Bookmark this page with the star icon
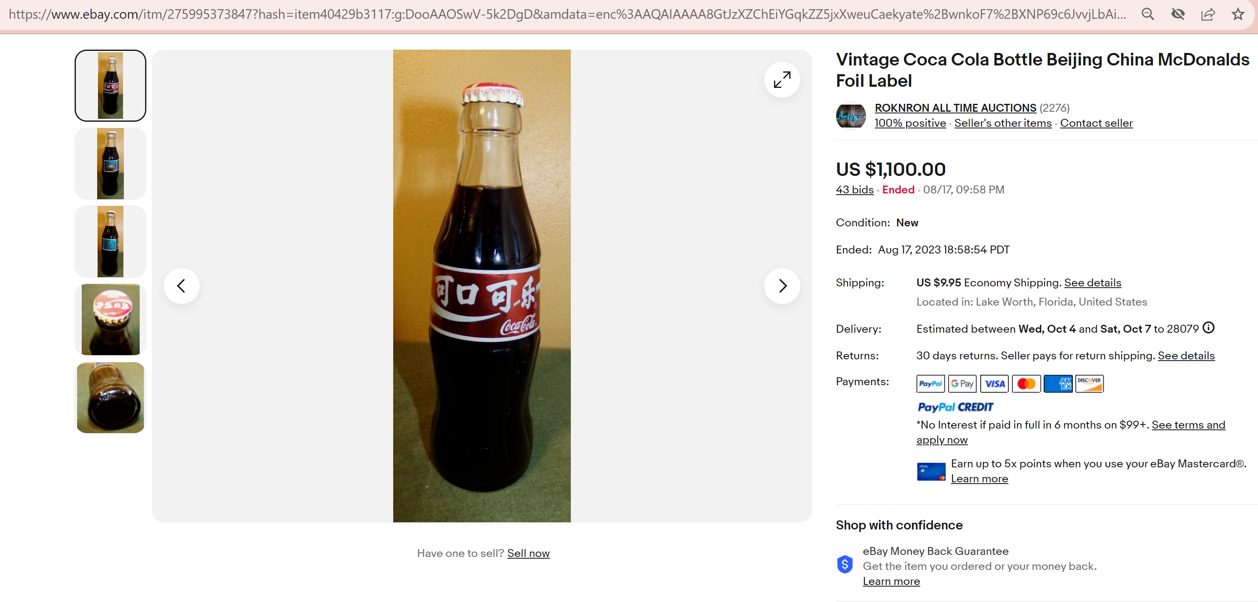Screen dimensions: 1258x602 [1238, 14]
